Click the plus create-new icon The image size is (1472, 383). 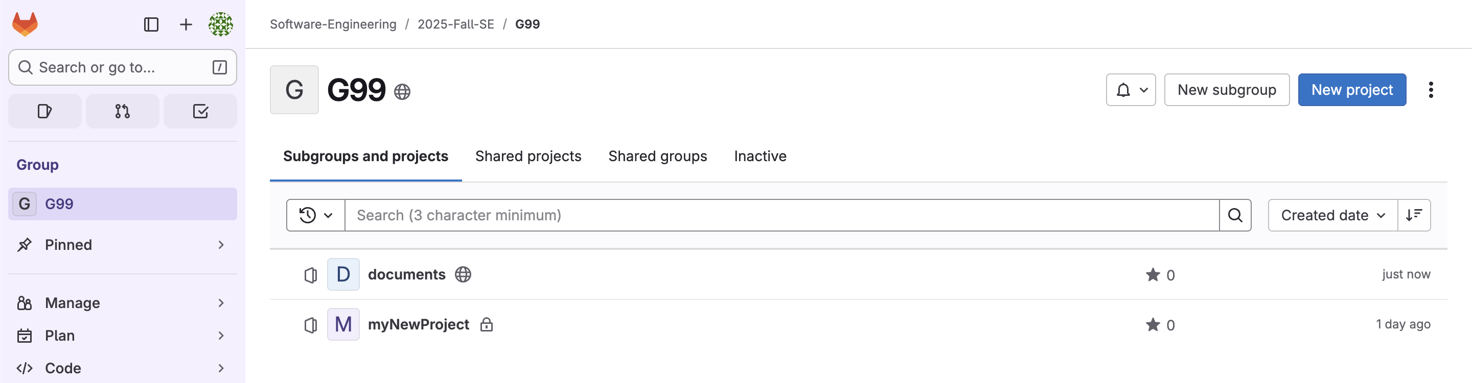coord(186,24)
